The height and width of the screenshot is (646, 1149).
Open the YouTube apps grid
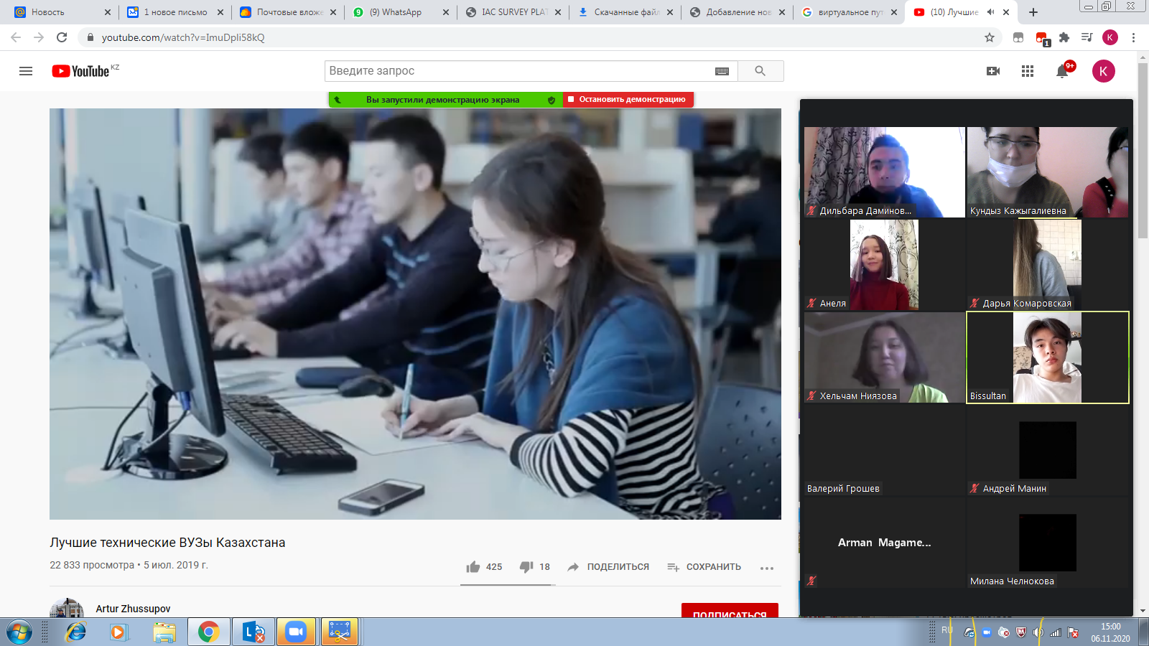tap(1028, 71)
